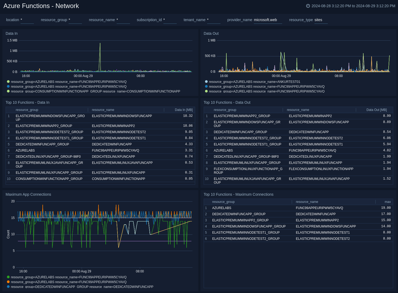Toggle orange Maximum App Connections legend swatch
Viewport: 398px width, 293px height.
(8, 282)
